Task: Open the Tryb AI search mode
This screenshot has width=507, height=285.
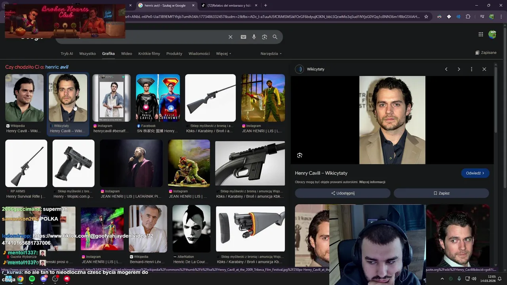Action: [67, 53]
